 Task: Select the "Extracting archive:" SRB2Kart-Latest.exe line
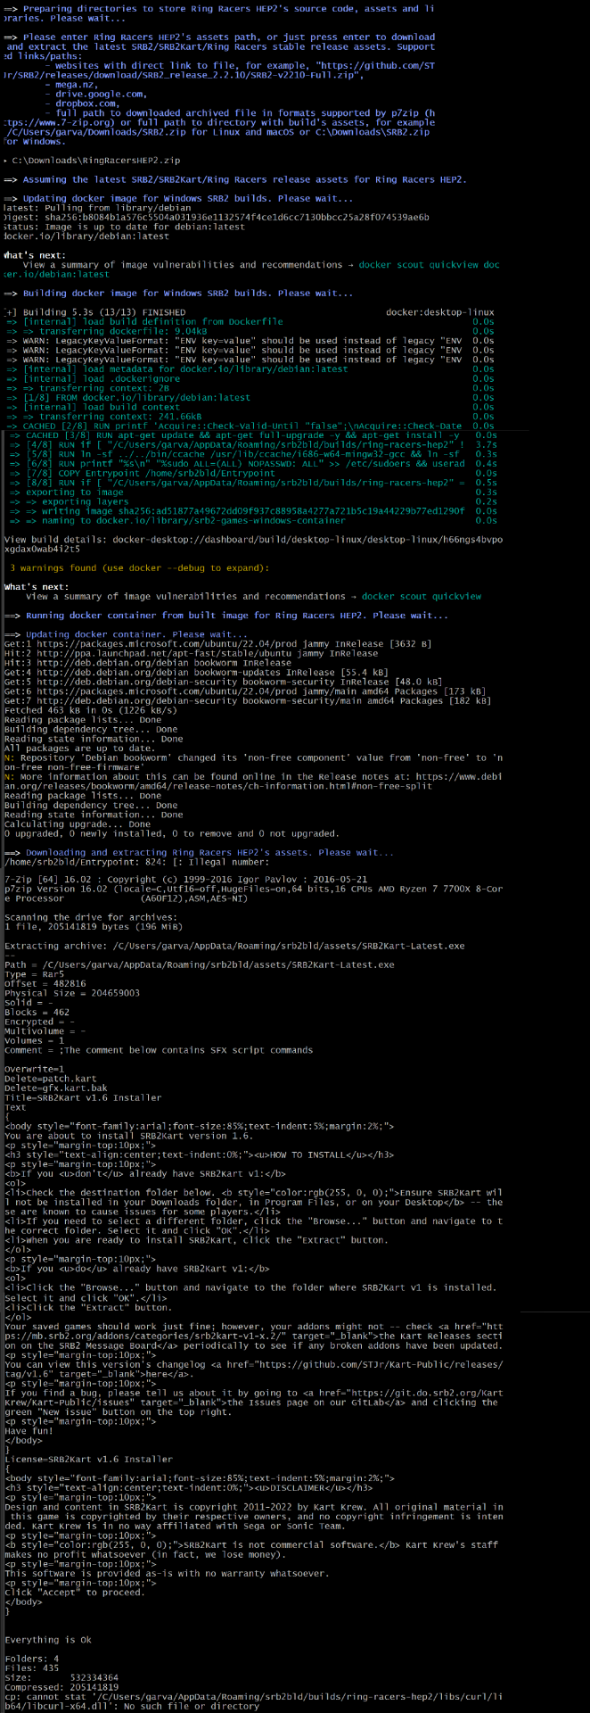[234, 946]
